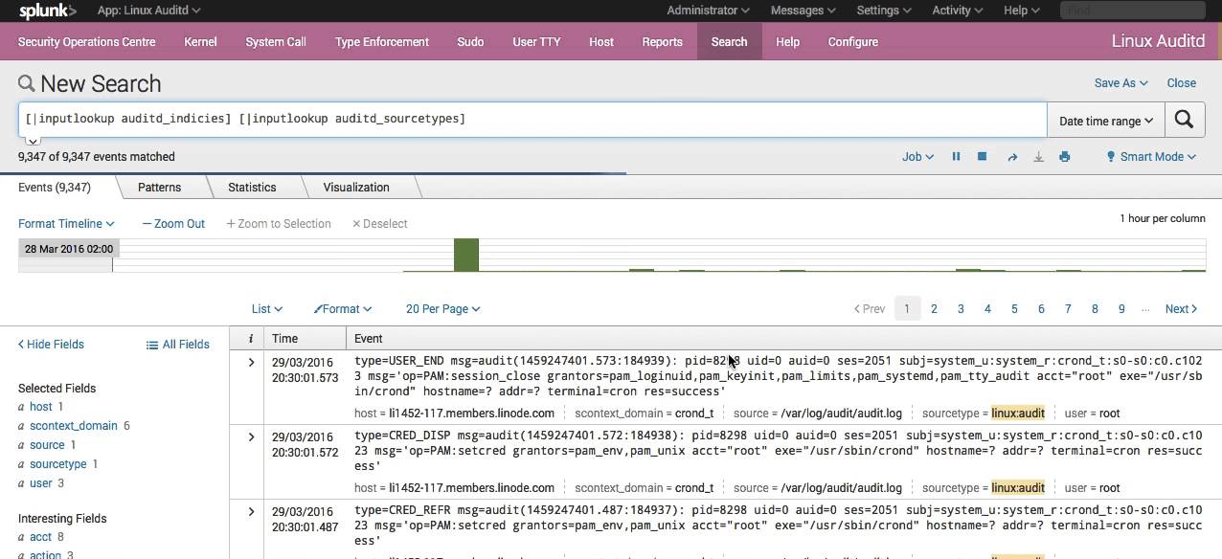The image size is (1222, 559).
Task: Open the Job dropdown
Action: click(x=917, y=157)
